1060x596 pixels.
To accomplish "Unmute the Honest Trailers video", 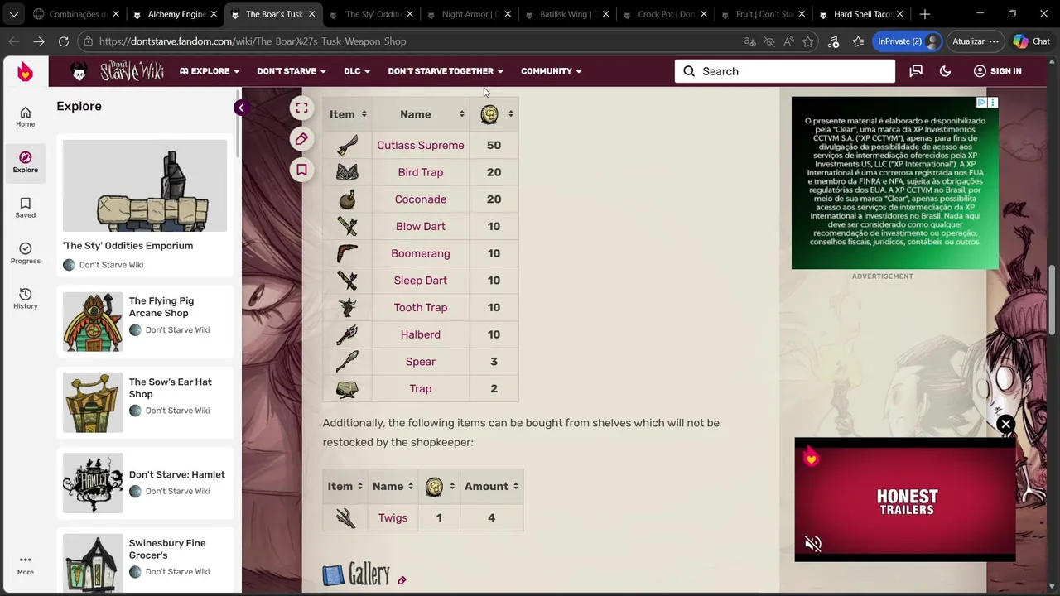I will pyautogui.click(x=813, y=544).
